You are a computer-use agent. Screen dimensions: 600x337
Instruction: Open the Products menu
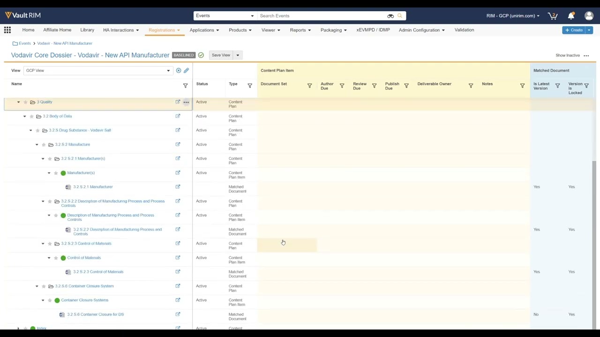240,30
